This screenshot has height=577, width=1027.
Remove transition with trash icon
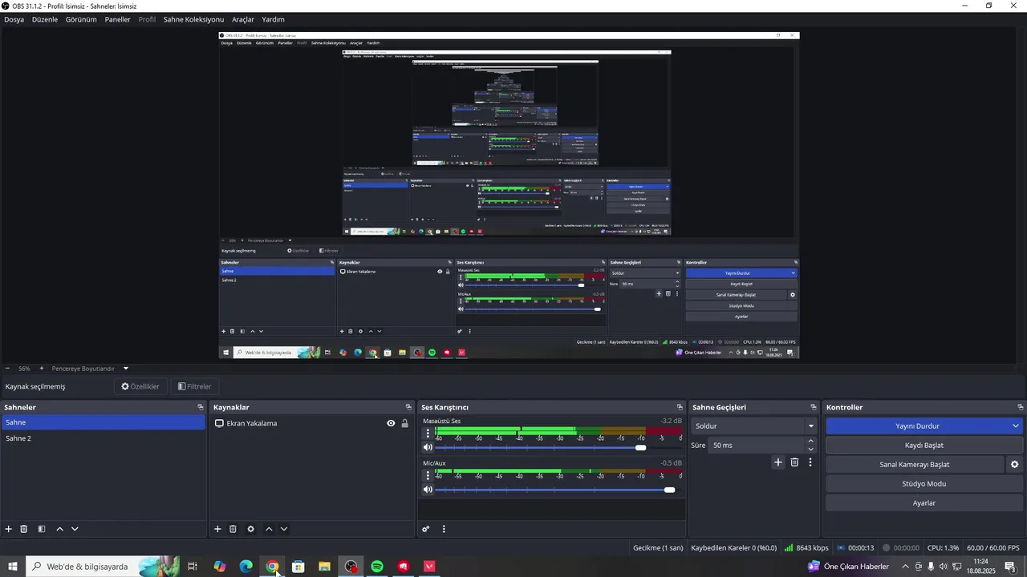pos(794,462)
